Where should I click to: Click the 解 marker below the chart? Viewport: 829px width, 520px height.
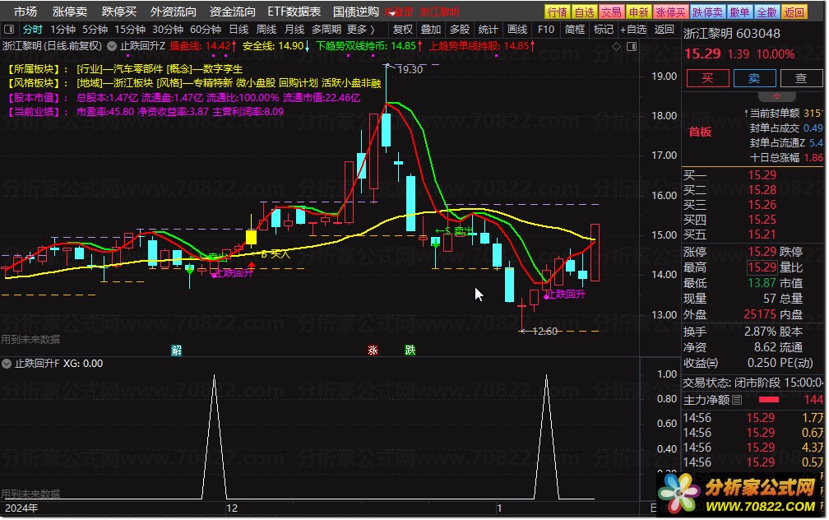pyautogui.click(x=177, y=350)
